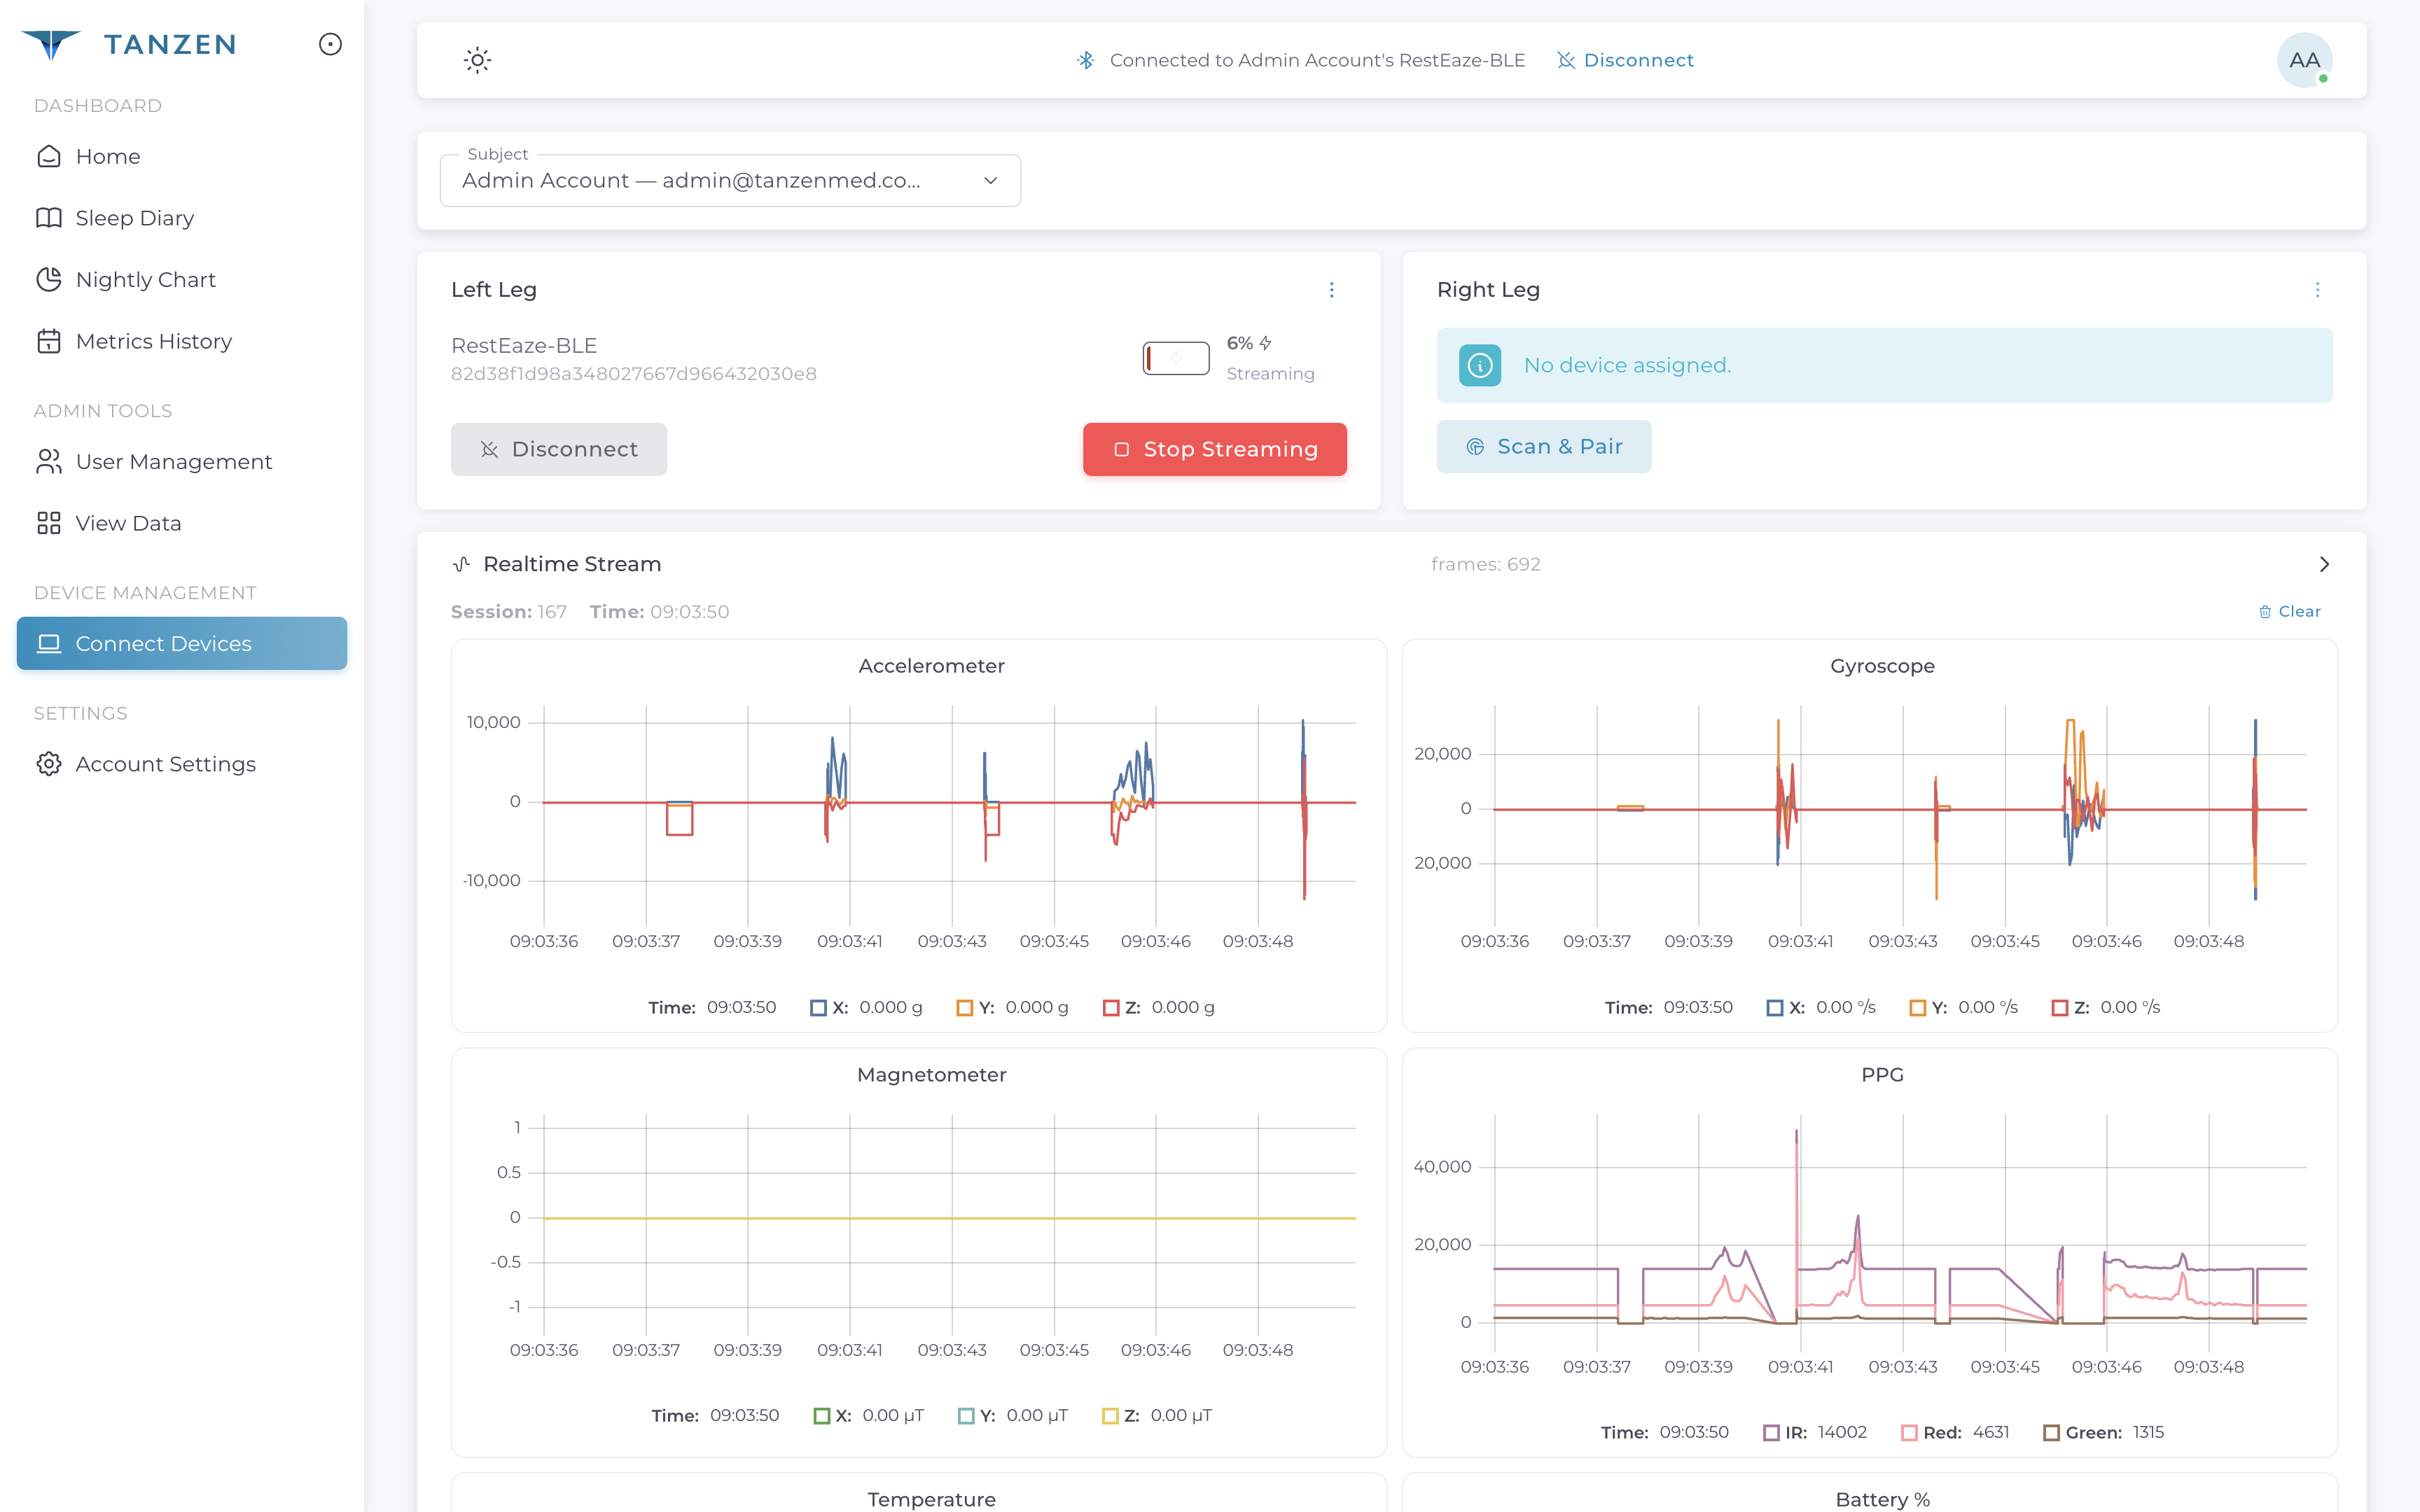Select Sleep Diary in the sidebar
The height and width of the screenshot is (1512, 2420).
134,217
